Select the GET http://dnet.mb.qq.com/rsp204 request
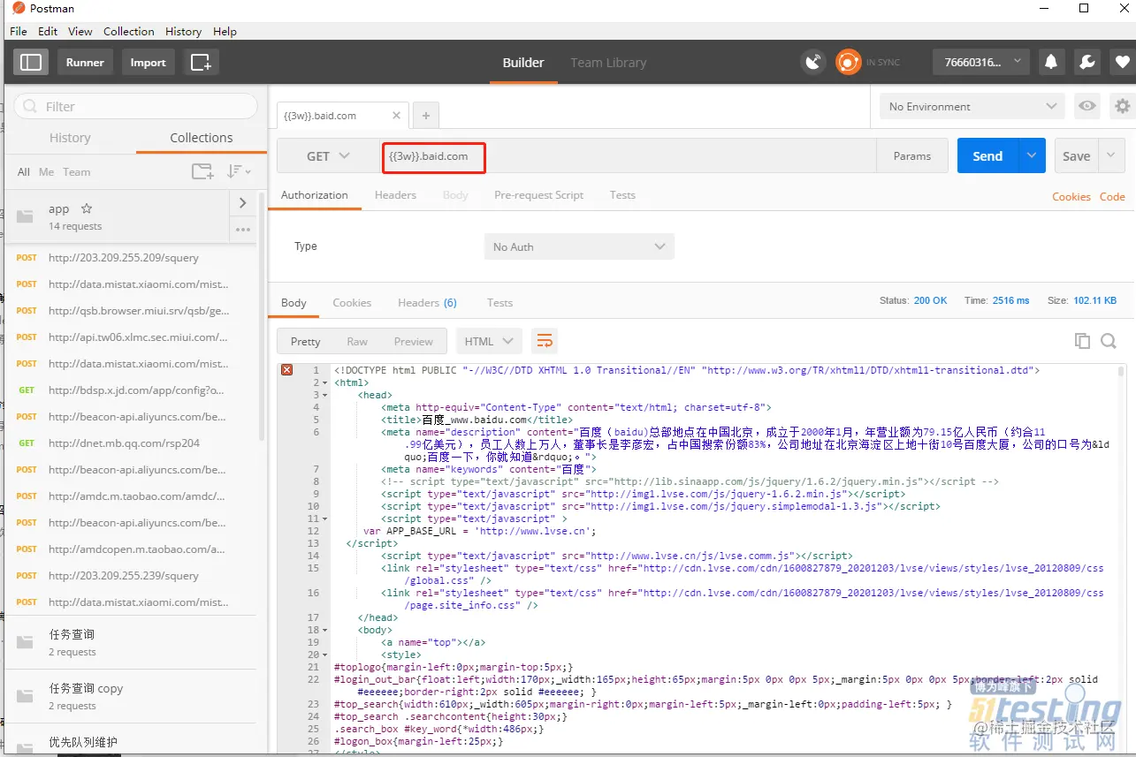This screenshot has height=757, width=1136. pyautogui.click(x=131, y=443)
